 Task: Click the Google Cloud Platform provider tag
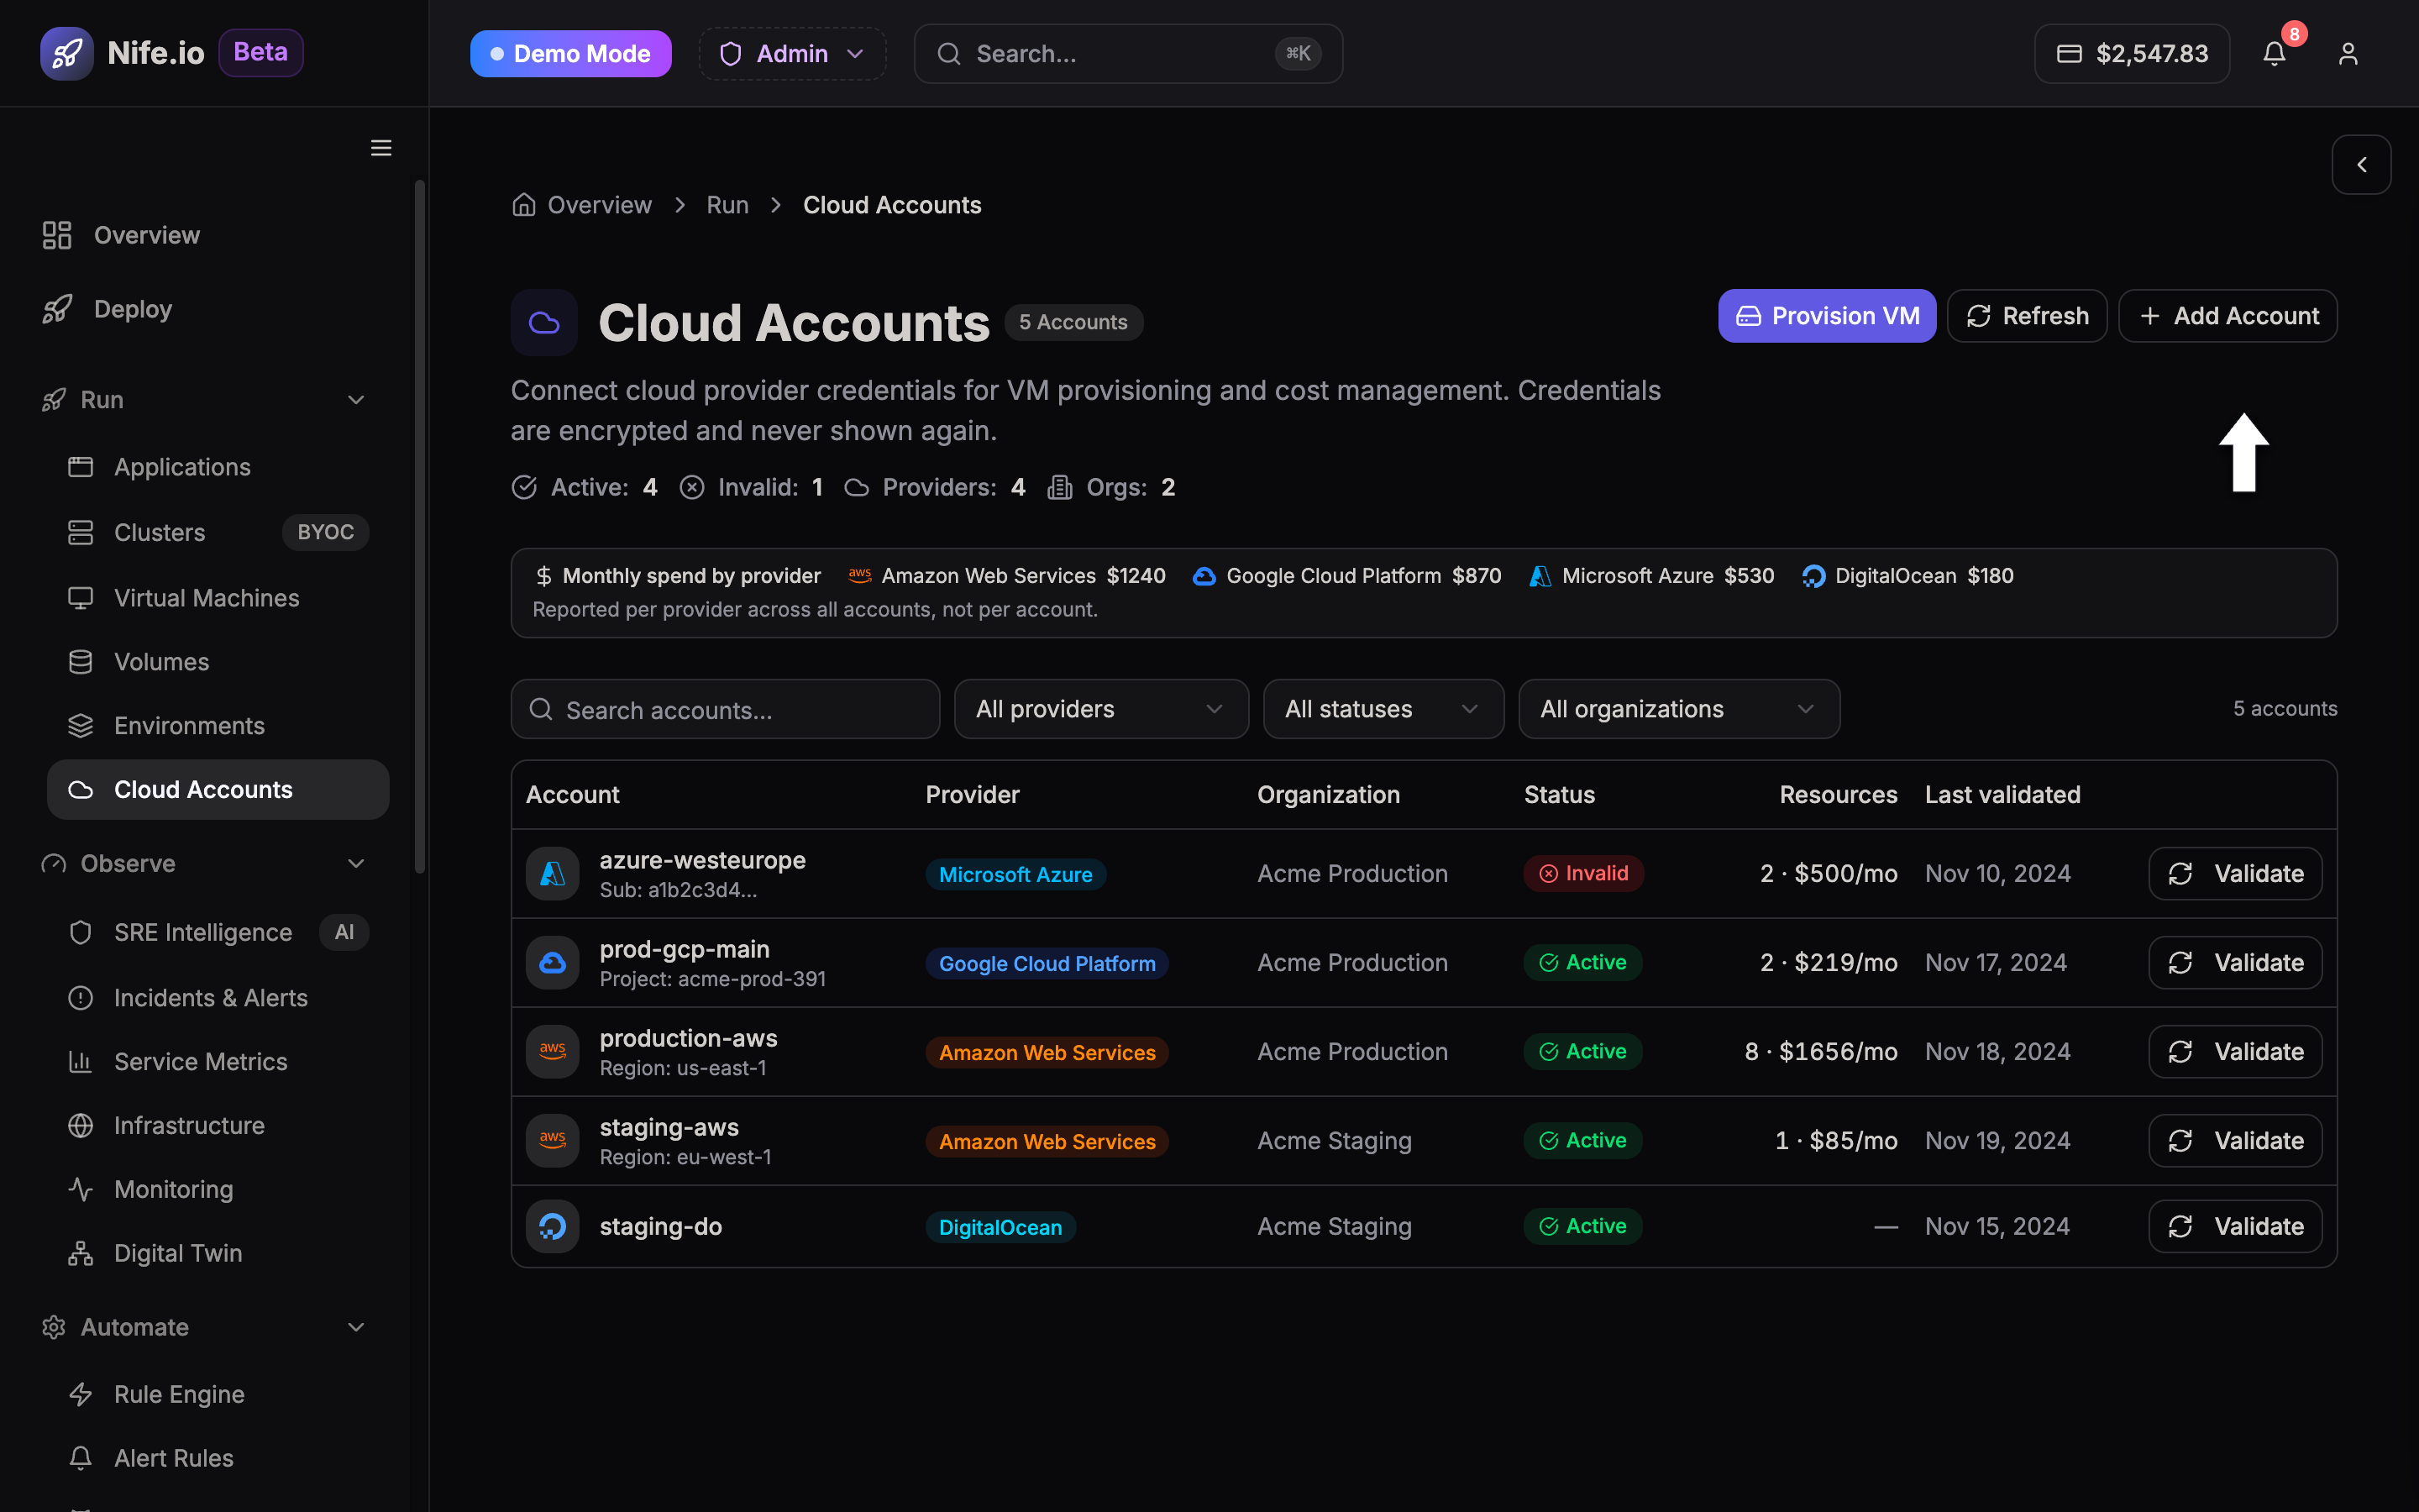(1047, 964)
